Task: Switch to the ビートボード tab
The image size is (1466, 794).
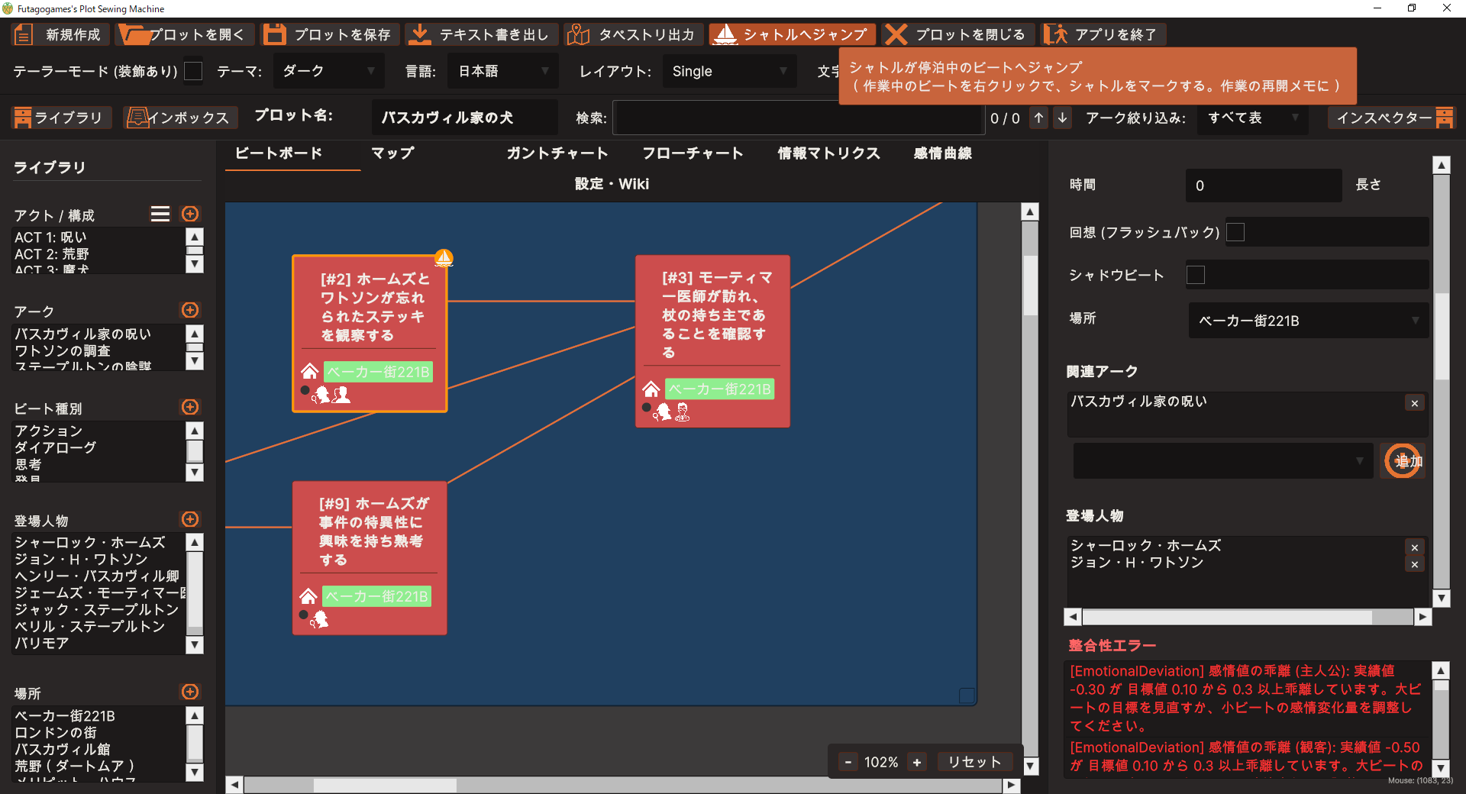Action: pyautogui.click(x=279, y=153)
